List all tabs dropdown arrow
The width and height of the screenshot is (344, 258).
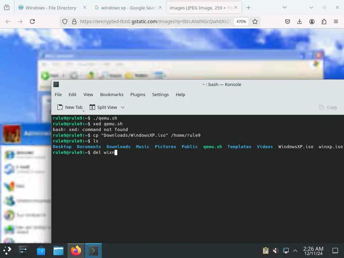click(x=285, y=7)
